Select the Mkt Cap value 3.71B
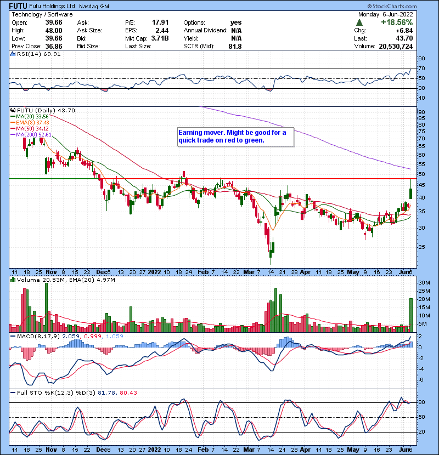This screenshot has width=439, height=455. tap(160, 38)
